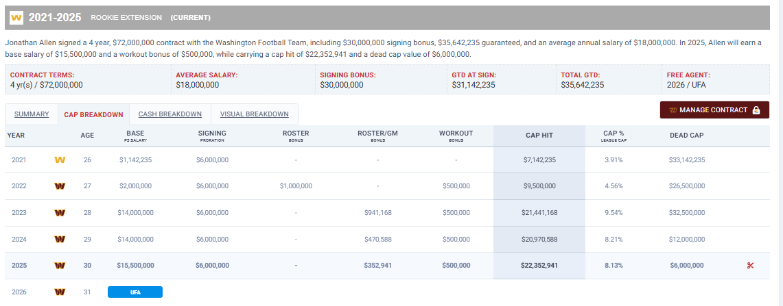Click the Manage Contract button
The image size is (783, 306).
point(714,110)
